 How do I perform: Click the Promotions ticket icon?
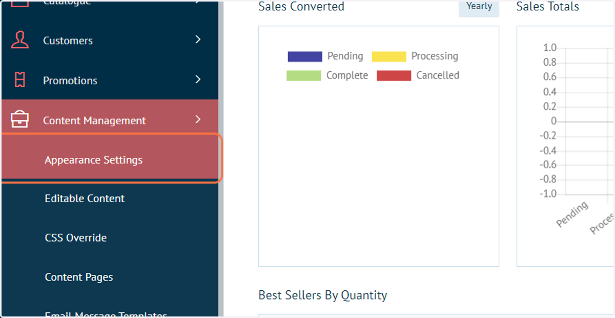pos(19,80)
